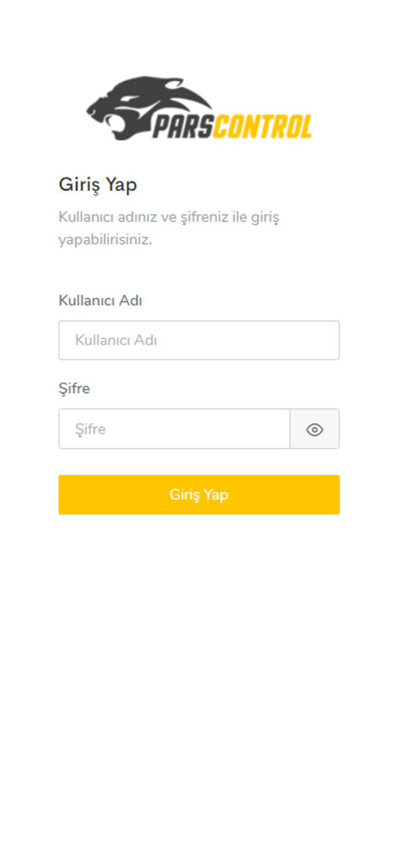The image size is (399, 865).
Task: Focus the Şifre password field
Action: tap(173, 428)
